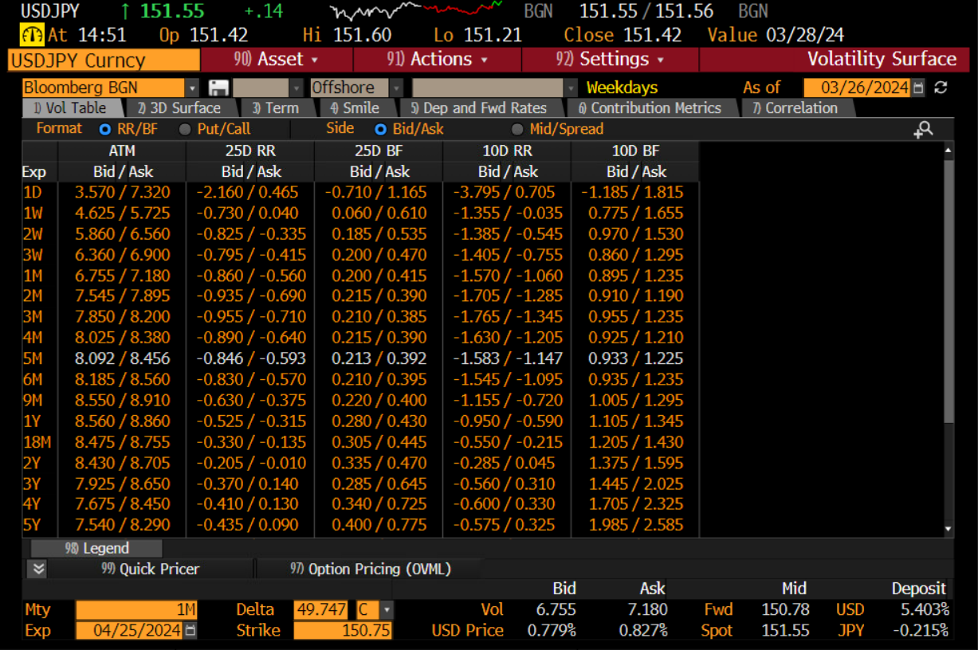The image size is (978, 650).
Task: Open Option Pricing (OVML)
Action: click(371, 569)
